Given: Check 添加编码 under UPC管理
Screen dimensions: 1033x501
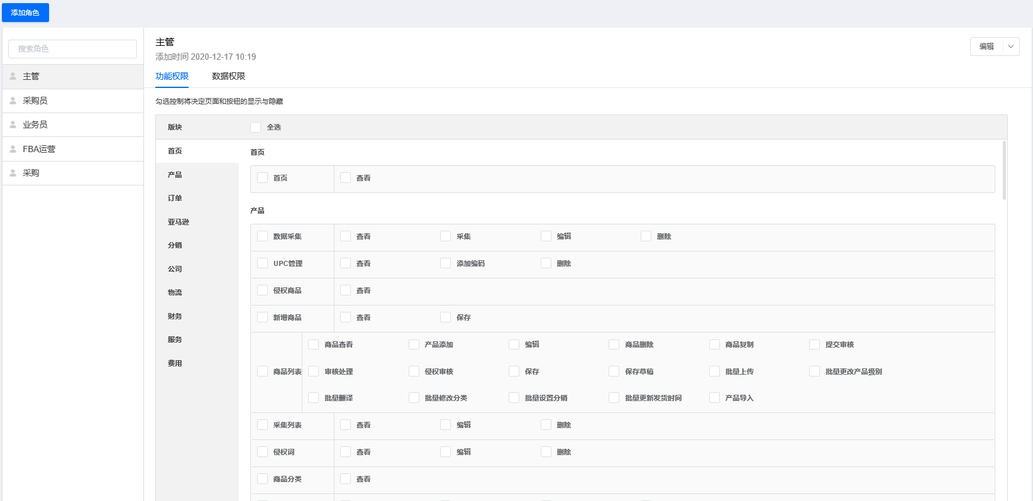Looking at the screenshot, I should click(x=445, y=263).
